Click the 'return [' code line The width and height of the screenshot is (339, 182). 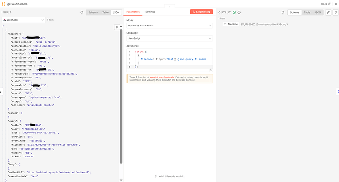point(141,52)
